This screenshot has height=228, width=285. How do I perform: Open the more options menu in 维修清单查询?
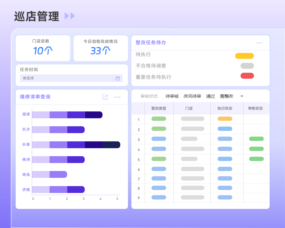pos(117,97)
